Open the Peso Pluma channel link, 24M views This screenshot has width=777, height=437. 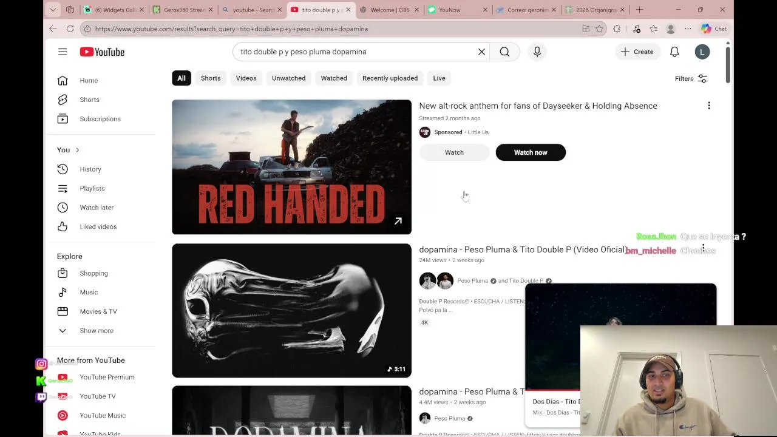point(472,281)
